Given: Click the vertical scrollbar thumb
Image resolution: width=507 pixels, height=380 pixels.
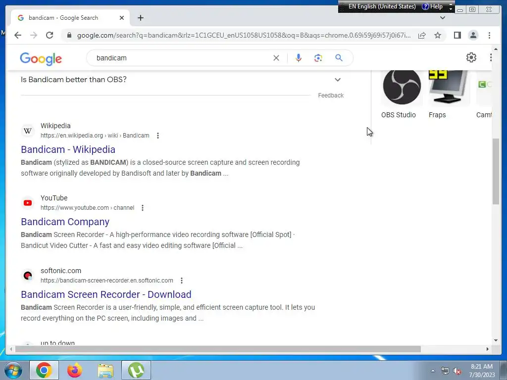Looking at the screenshot, I should click(x=496, y=171).
